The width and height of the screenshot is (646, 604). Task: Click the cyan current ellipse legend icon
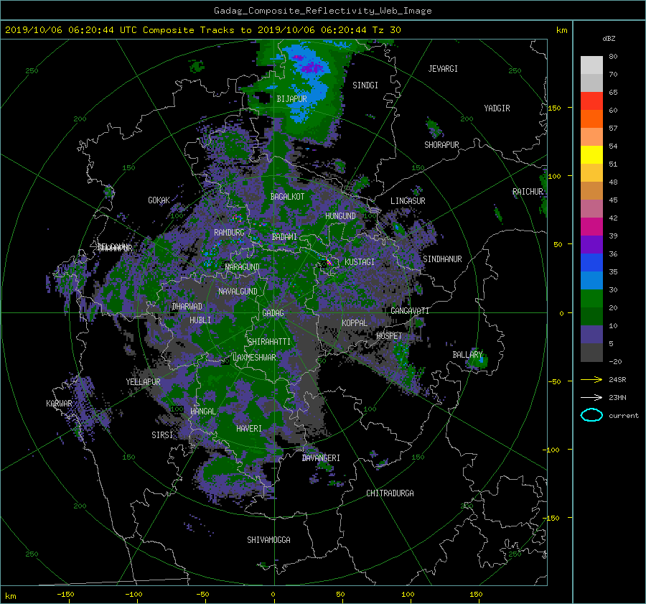pos(591,415)
